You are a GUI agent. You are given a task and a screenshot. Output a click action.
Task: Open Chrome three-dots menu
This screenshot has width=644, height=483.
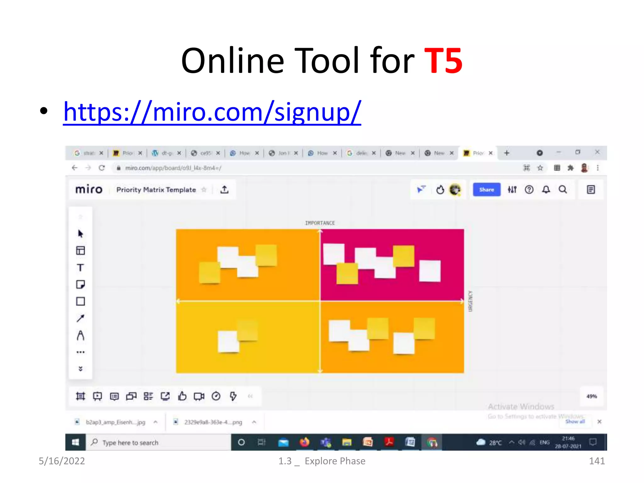coord(598,168)
